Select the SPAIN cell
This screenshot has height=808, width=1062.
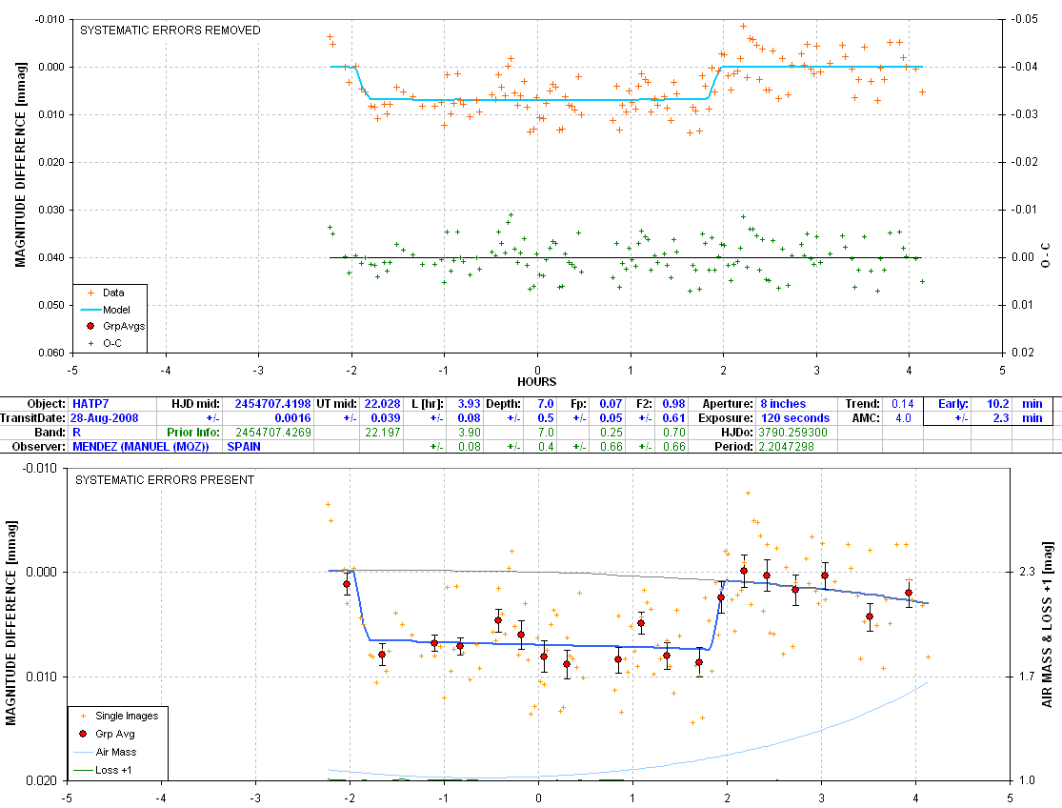click(244, 446)
